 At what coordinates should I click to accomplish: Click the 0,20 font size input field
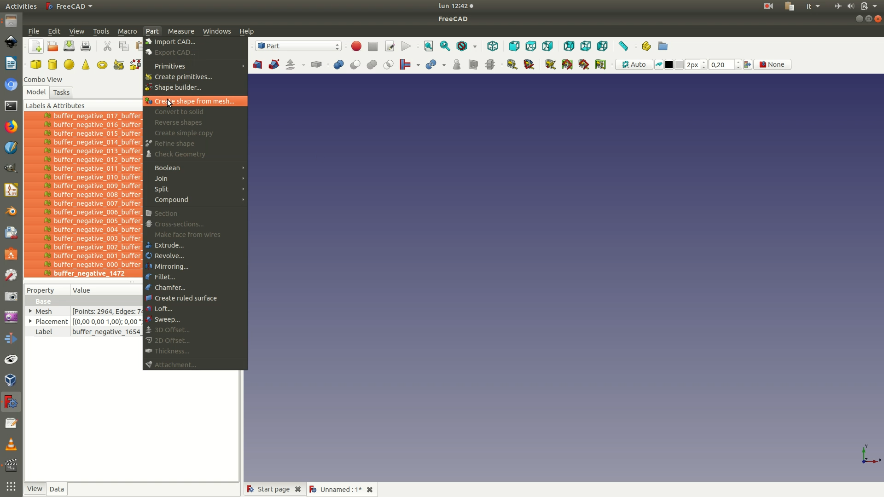(x=722, y=65)
